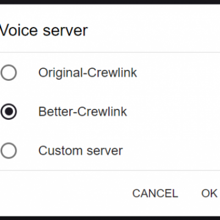
Task: Click the filled Better-Crewlink radio circle
Action: [9, 112]
